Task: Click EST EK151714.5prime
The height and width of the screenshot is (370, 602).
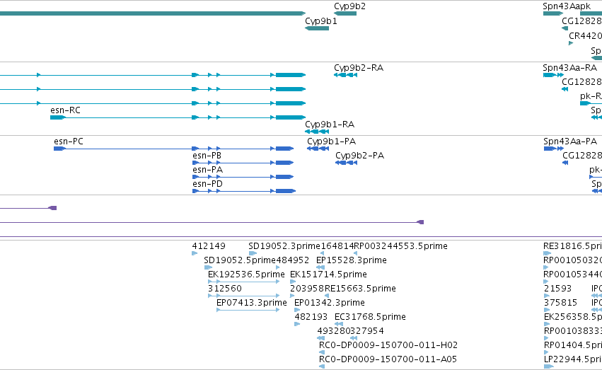Action: 328,274
